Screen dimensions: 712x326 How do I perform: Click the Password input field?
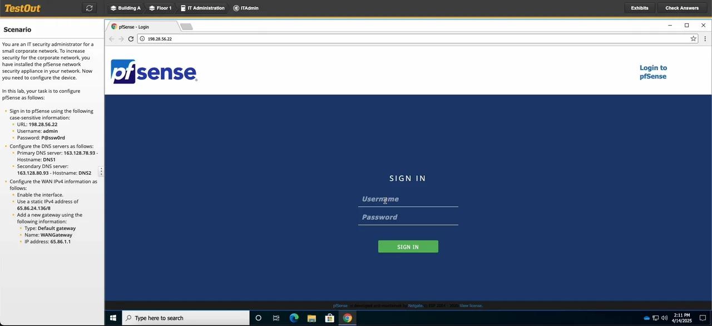coord(408,217)
